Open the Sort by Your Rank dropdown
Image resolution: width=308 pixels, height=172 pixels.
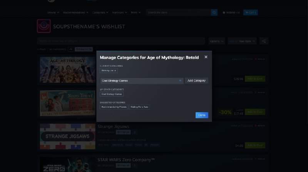242,41
